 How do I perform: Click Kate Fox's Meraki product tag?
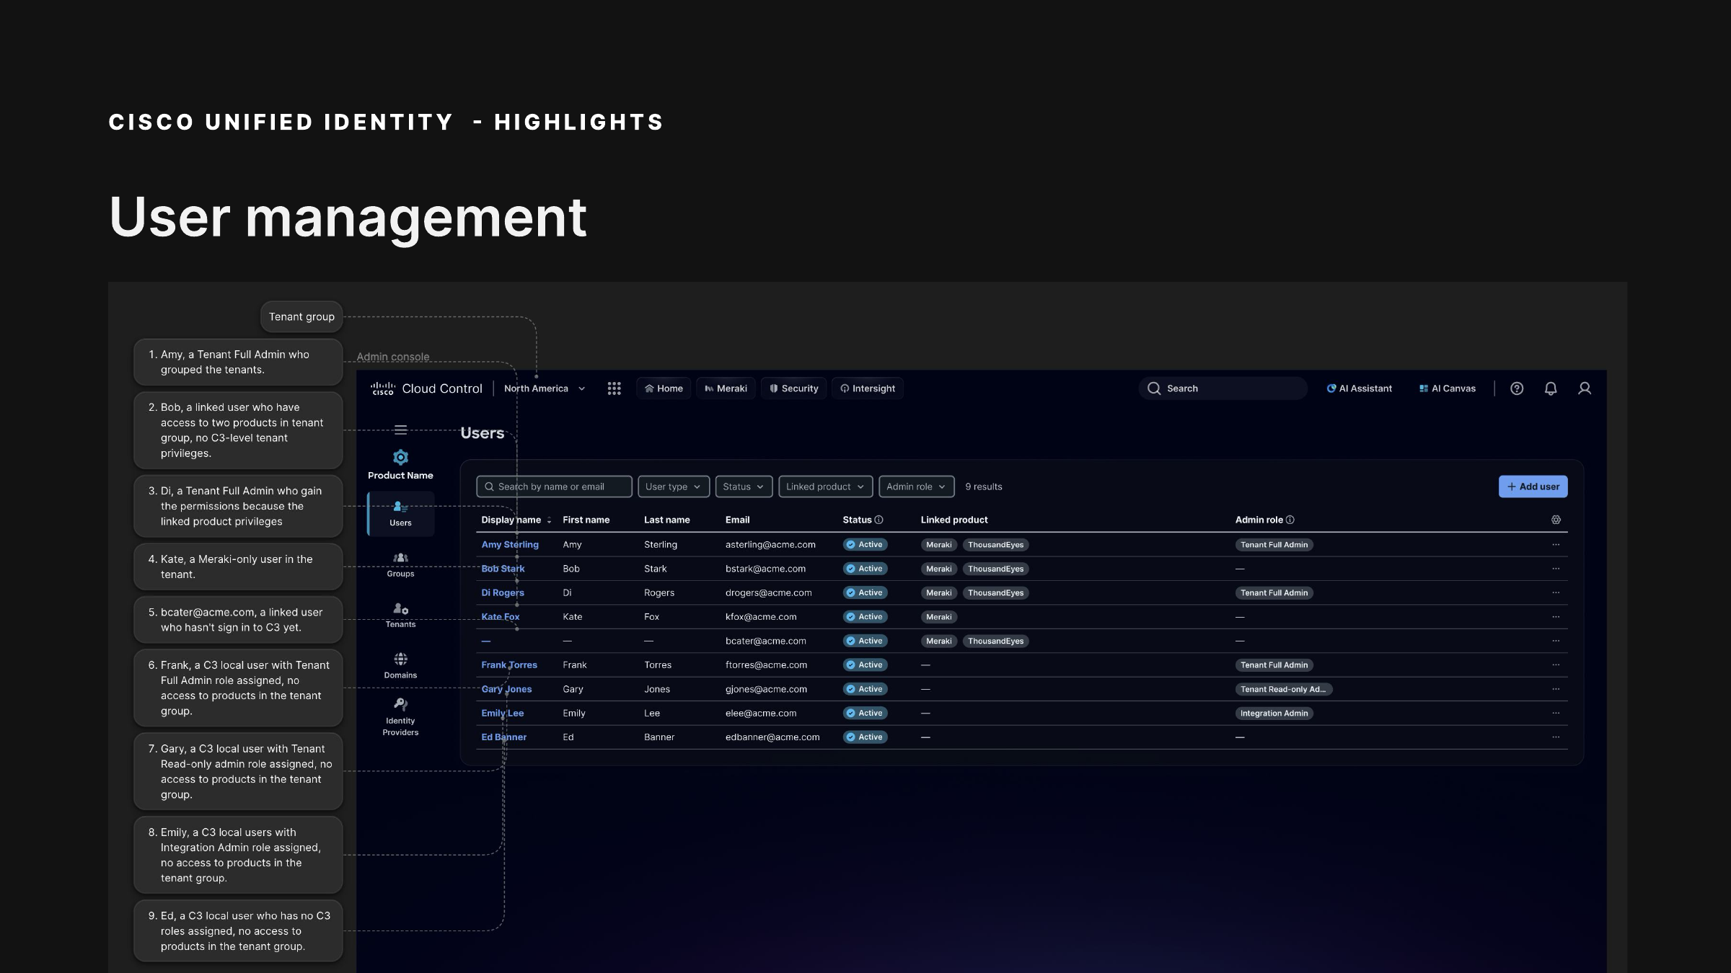pos(938,617)
